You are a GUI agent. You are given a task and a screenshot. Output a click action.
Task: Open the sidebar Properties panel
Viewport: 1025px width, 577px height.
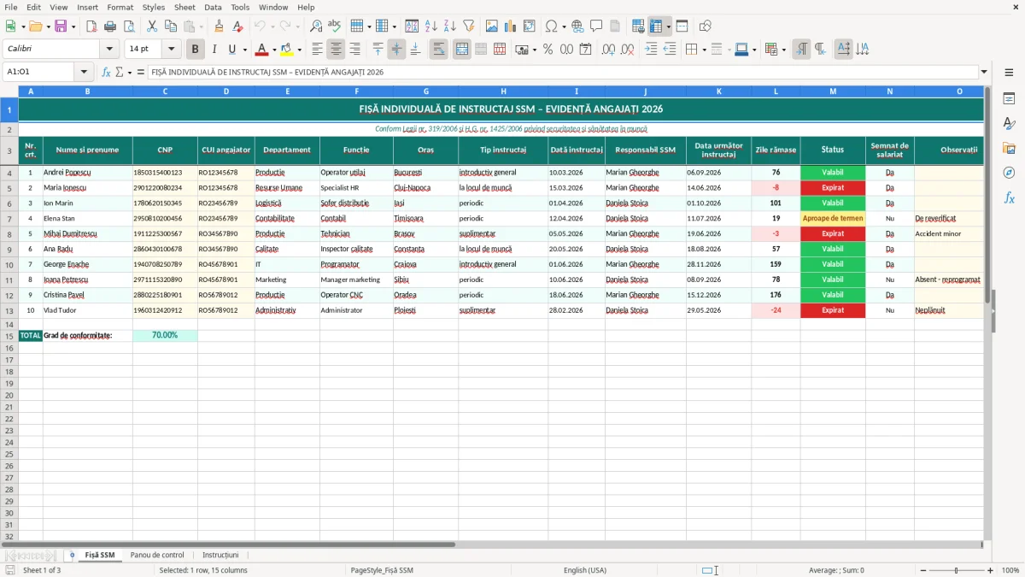tap(1010, 98)
